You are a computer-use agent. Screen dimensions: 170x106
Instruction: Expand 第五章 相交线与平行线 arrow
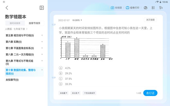[x=42, y=35]
